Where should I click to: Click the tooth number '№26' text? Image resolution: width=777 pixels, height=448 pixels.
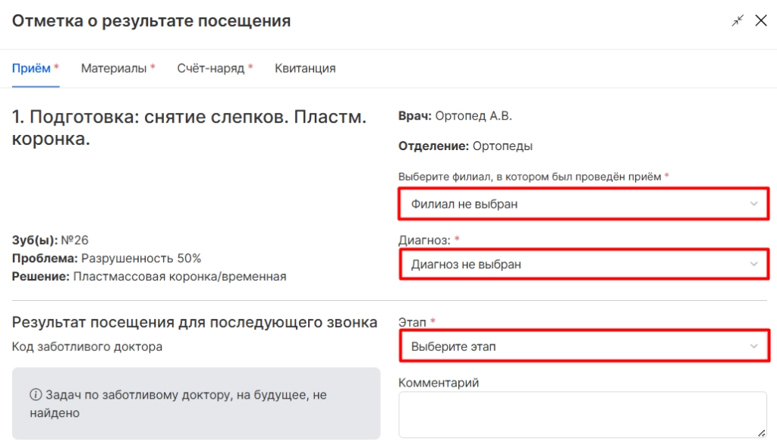[75, 240]
